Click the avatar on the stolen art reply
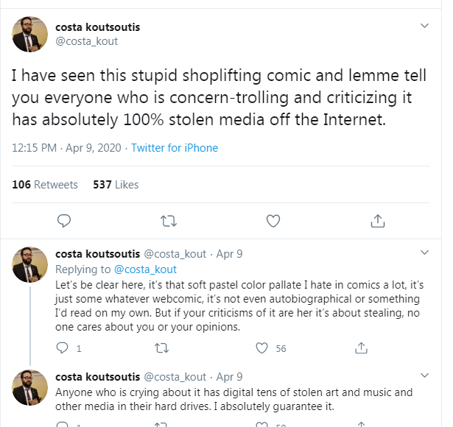The height and width of the screenshot is (427, 453). coord(30,387)
